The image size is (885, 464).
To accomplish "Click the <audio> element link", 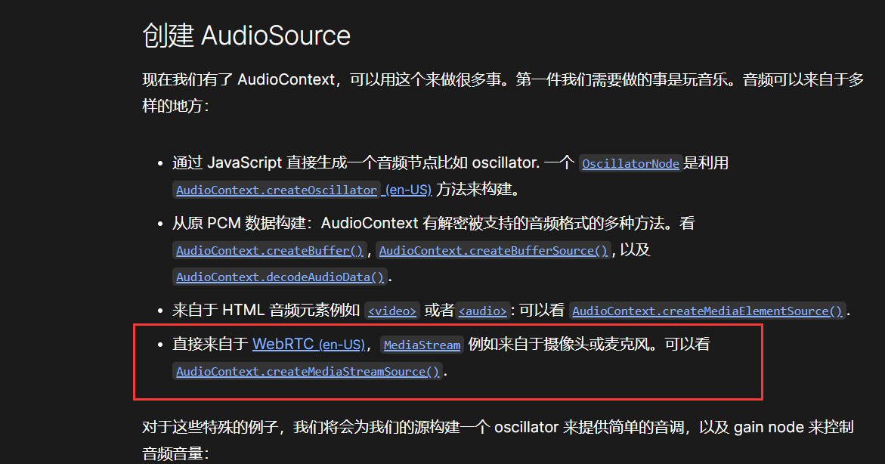I will (x=482, y=311).
